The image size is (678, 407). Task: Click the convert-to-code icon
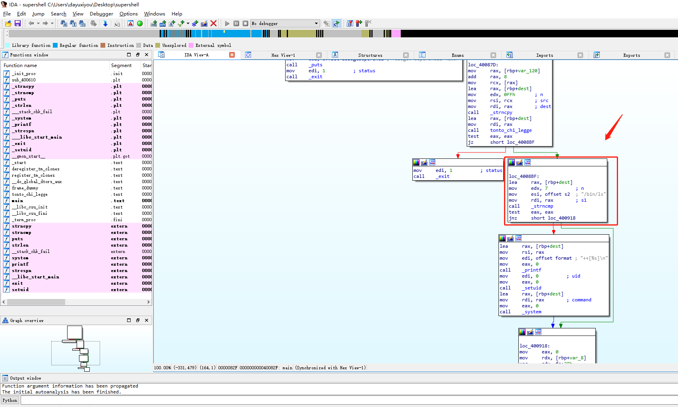(154, 23)
